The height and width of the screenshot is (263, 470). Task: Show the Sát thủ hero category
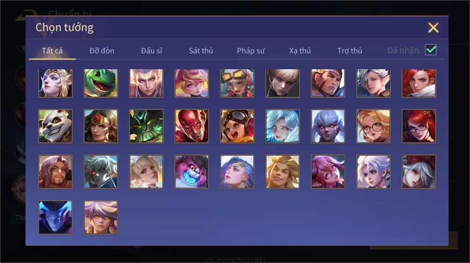[201, 51]
